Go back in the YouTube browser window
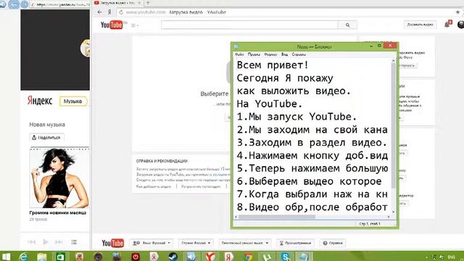Image resolution: width=464 pixels, height=261 pixels. pos(100,12)
